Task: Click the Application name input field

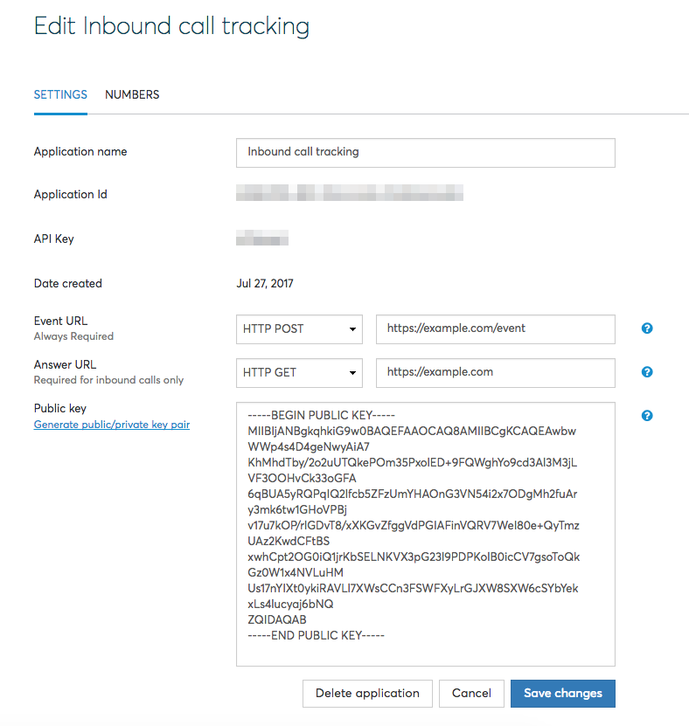Action: (425, 152)
